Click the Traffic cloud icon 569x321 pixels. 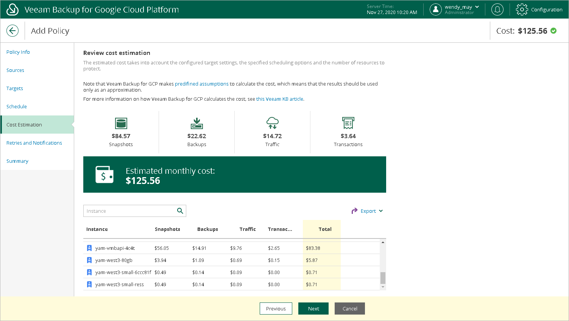tap(273, 123)
